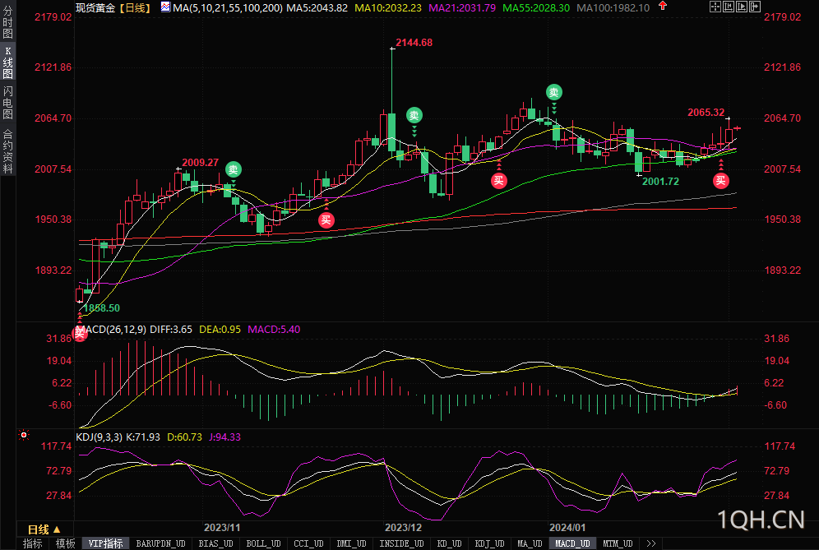Viewport: 819px width, 550px height.
Task: Click the red up-arrow icon after MA100
Action: [x=663, y=6]
